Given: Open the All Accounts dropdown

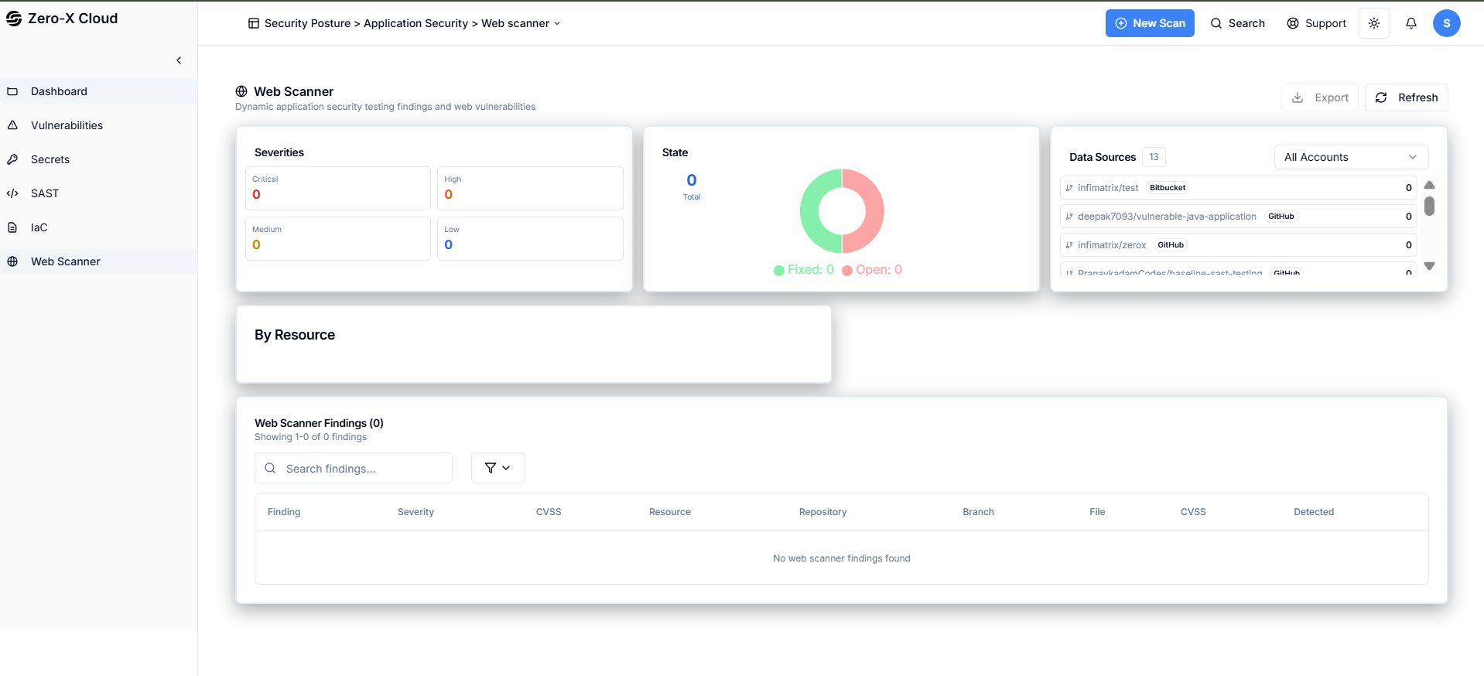Looking at the screenshot, I should pos(1351,157).
